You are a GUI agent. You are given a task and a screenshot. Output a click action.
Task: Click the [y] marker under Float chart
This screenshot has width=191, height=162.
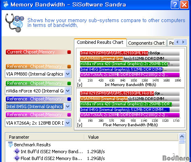tap(80, 125)
